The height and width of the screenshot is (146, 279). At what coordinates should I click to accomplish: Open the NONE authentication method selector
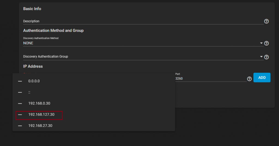(x=136, y=43)
